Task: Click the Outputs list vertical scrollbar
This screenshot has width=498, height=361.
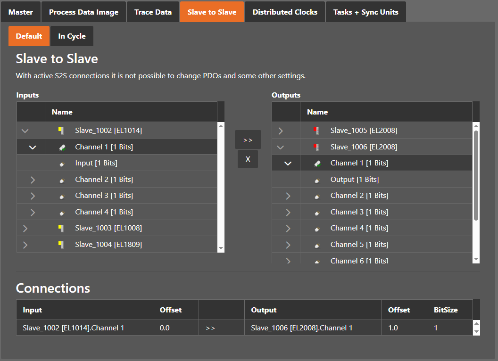Action: click(x=476, y=175)
